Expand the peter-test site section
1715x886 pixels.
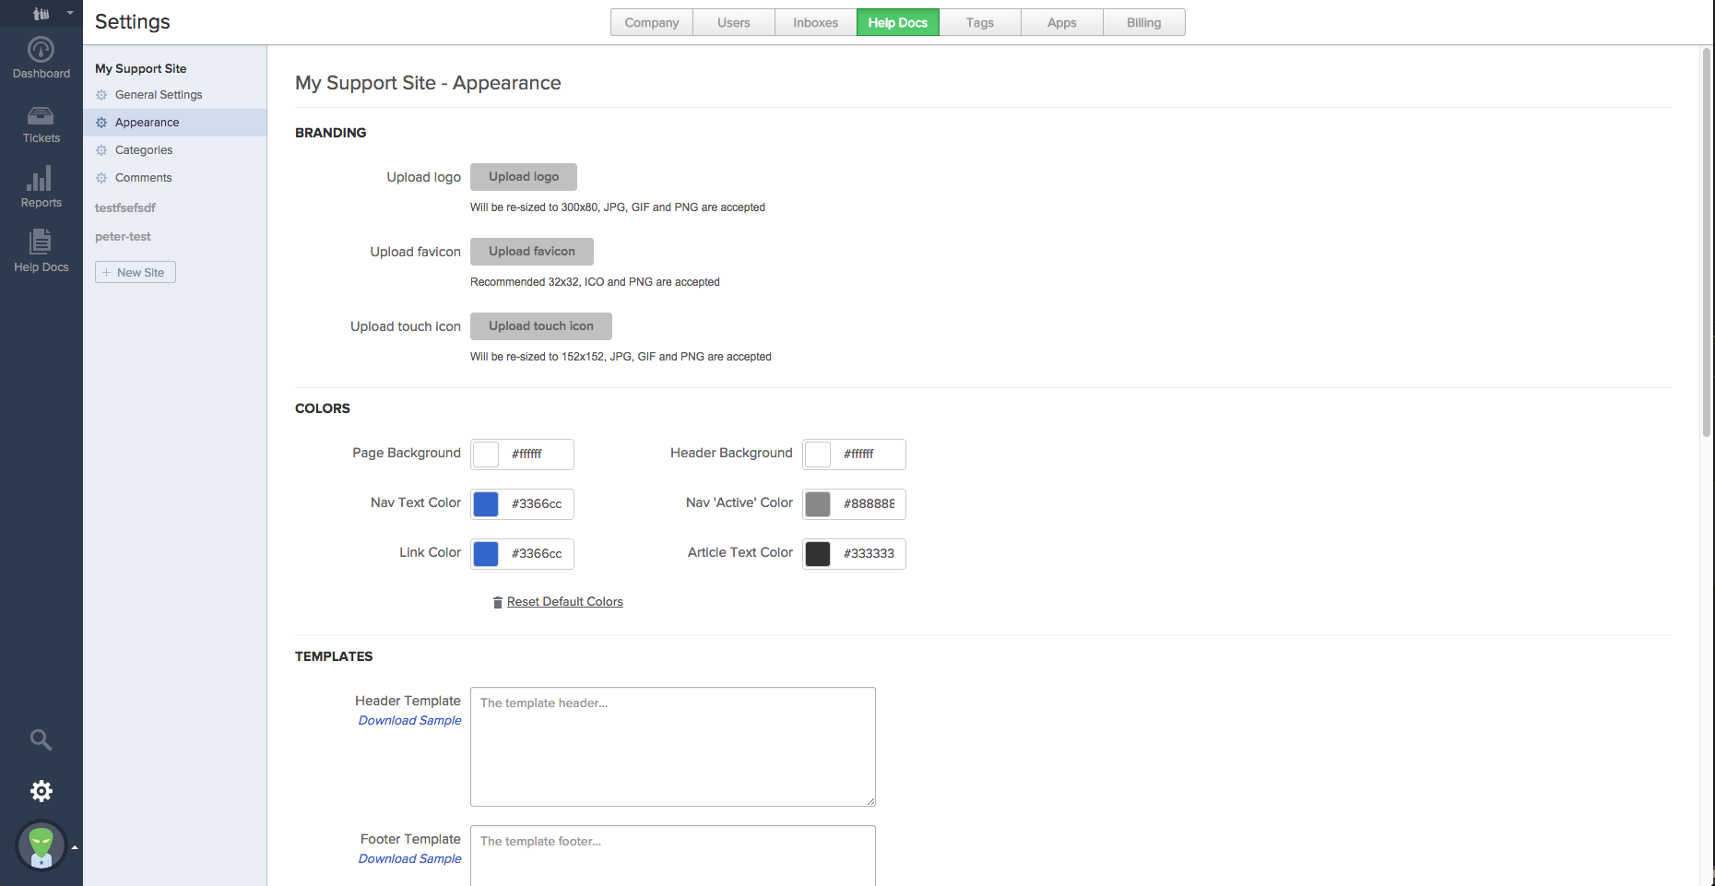(123, 237)
